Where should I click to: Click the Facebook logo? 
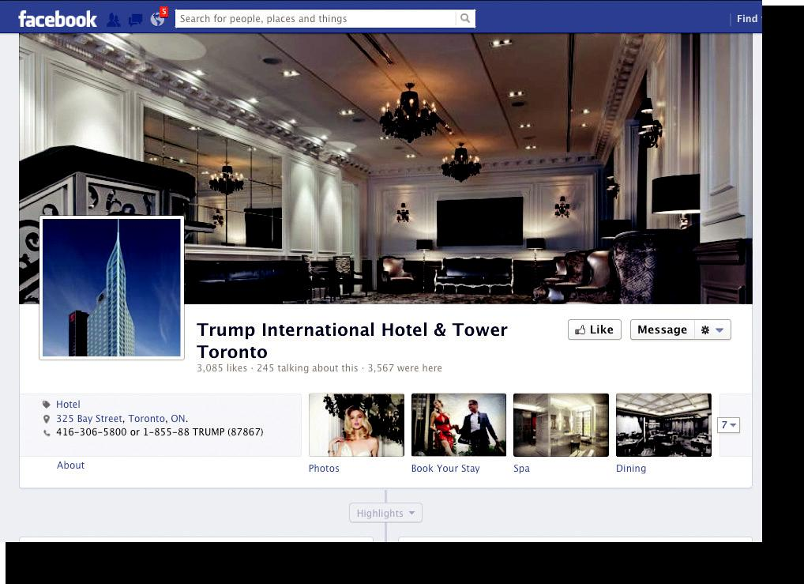coord(57,19)
